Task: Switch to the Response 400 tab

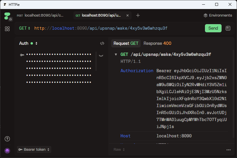Action: (157, 43)
